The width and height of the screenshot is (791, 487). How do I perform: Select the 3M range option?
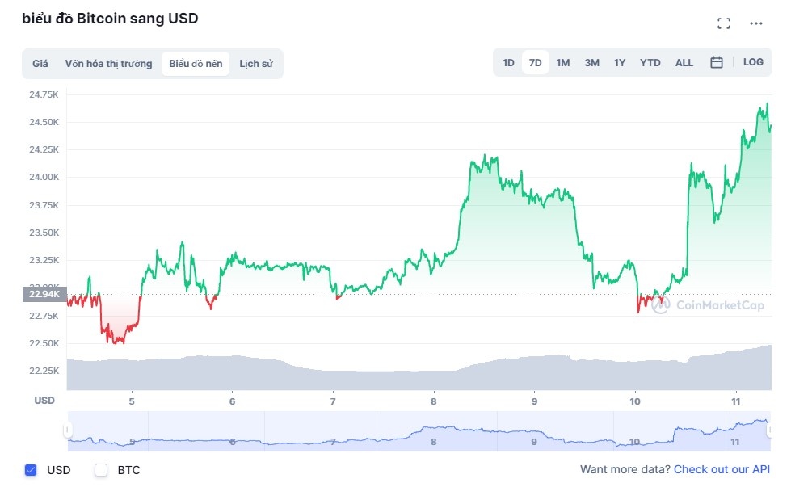pyautogui.click(x=591, y=61)
